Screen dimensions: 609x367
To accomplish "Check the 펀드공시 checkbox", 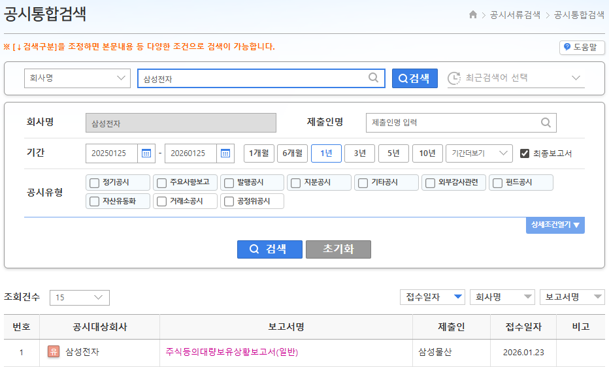I will pos(497,183).
